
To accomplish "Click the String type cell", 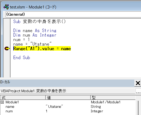I will [96, 107].
